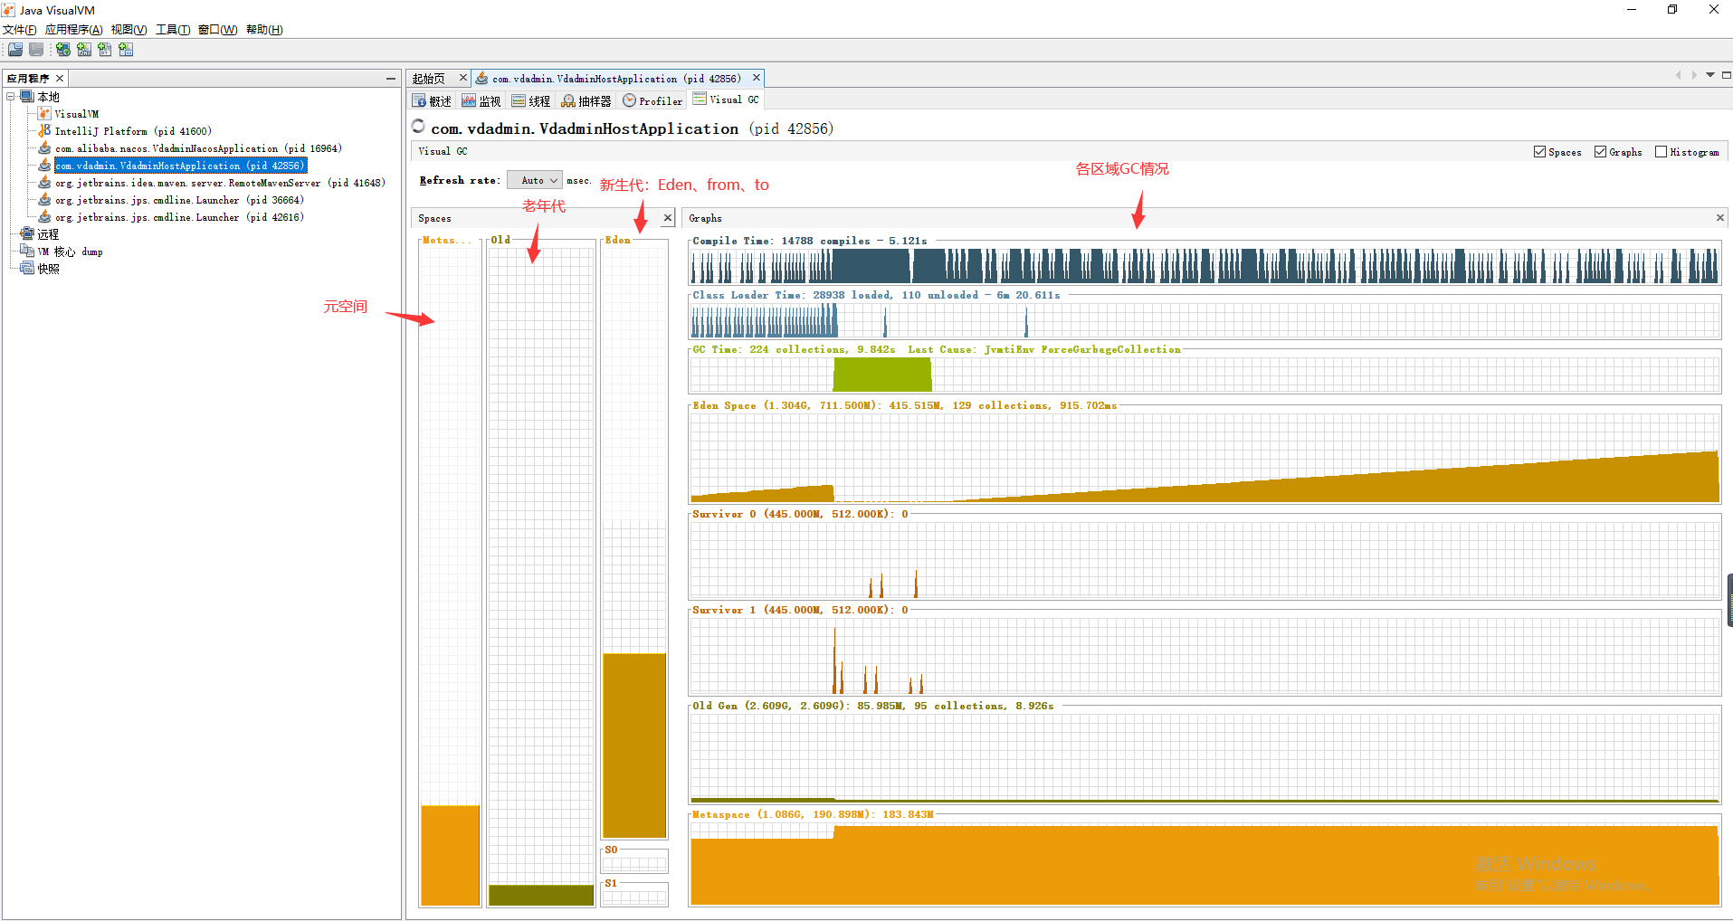The height and width of the screenshot is (921, 1733).
Task: Click the Load snapshot folder toolbar icon
Action: tap(15, 49)
